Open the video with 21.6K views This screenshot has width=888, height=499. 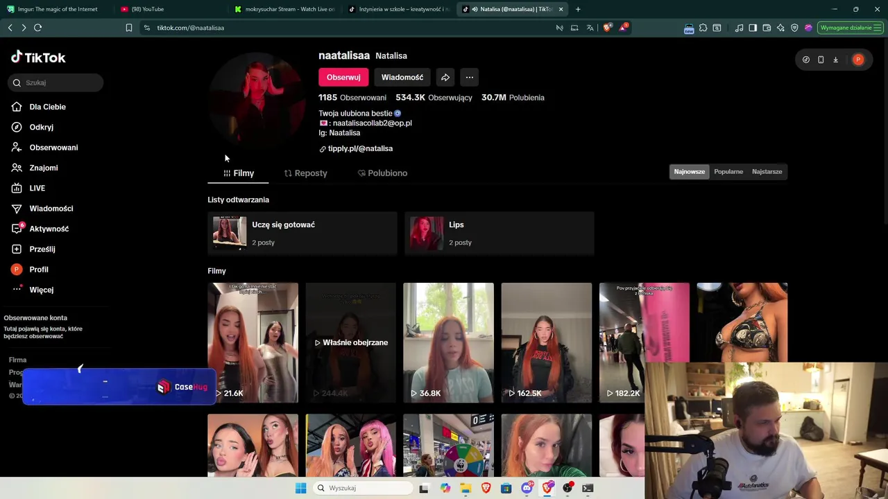[253, 342]
